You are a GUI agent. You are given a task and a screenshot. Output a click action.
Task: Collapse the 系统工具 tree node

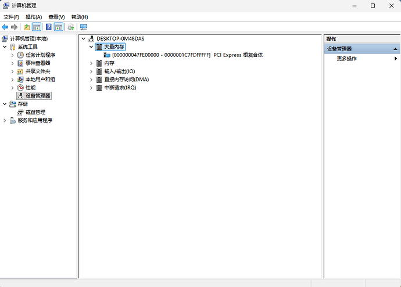[x=5, y=47]
